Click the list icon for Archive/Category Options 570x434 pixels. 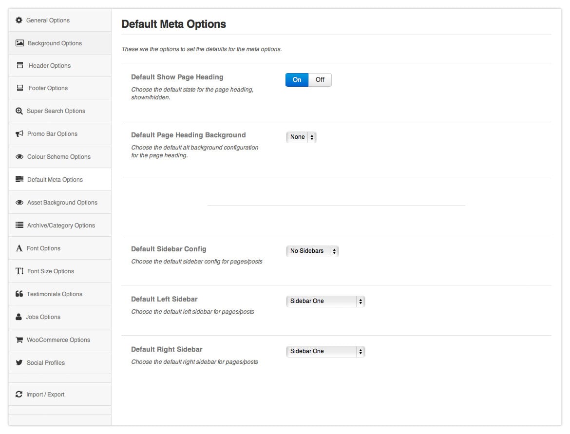19,226
